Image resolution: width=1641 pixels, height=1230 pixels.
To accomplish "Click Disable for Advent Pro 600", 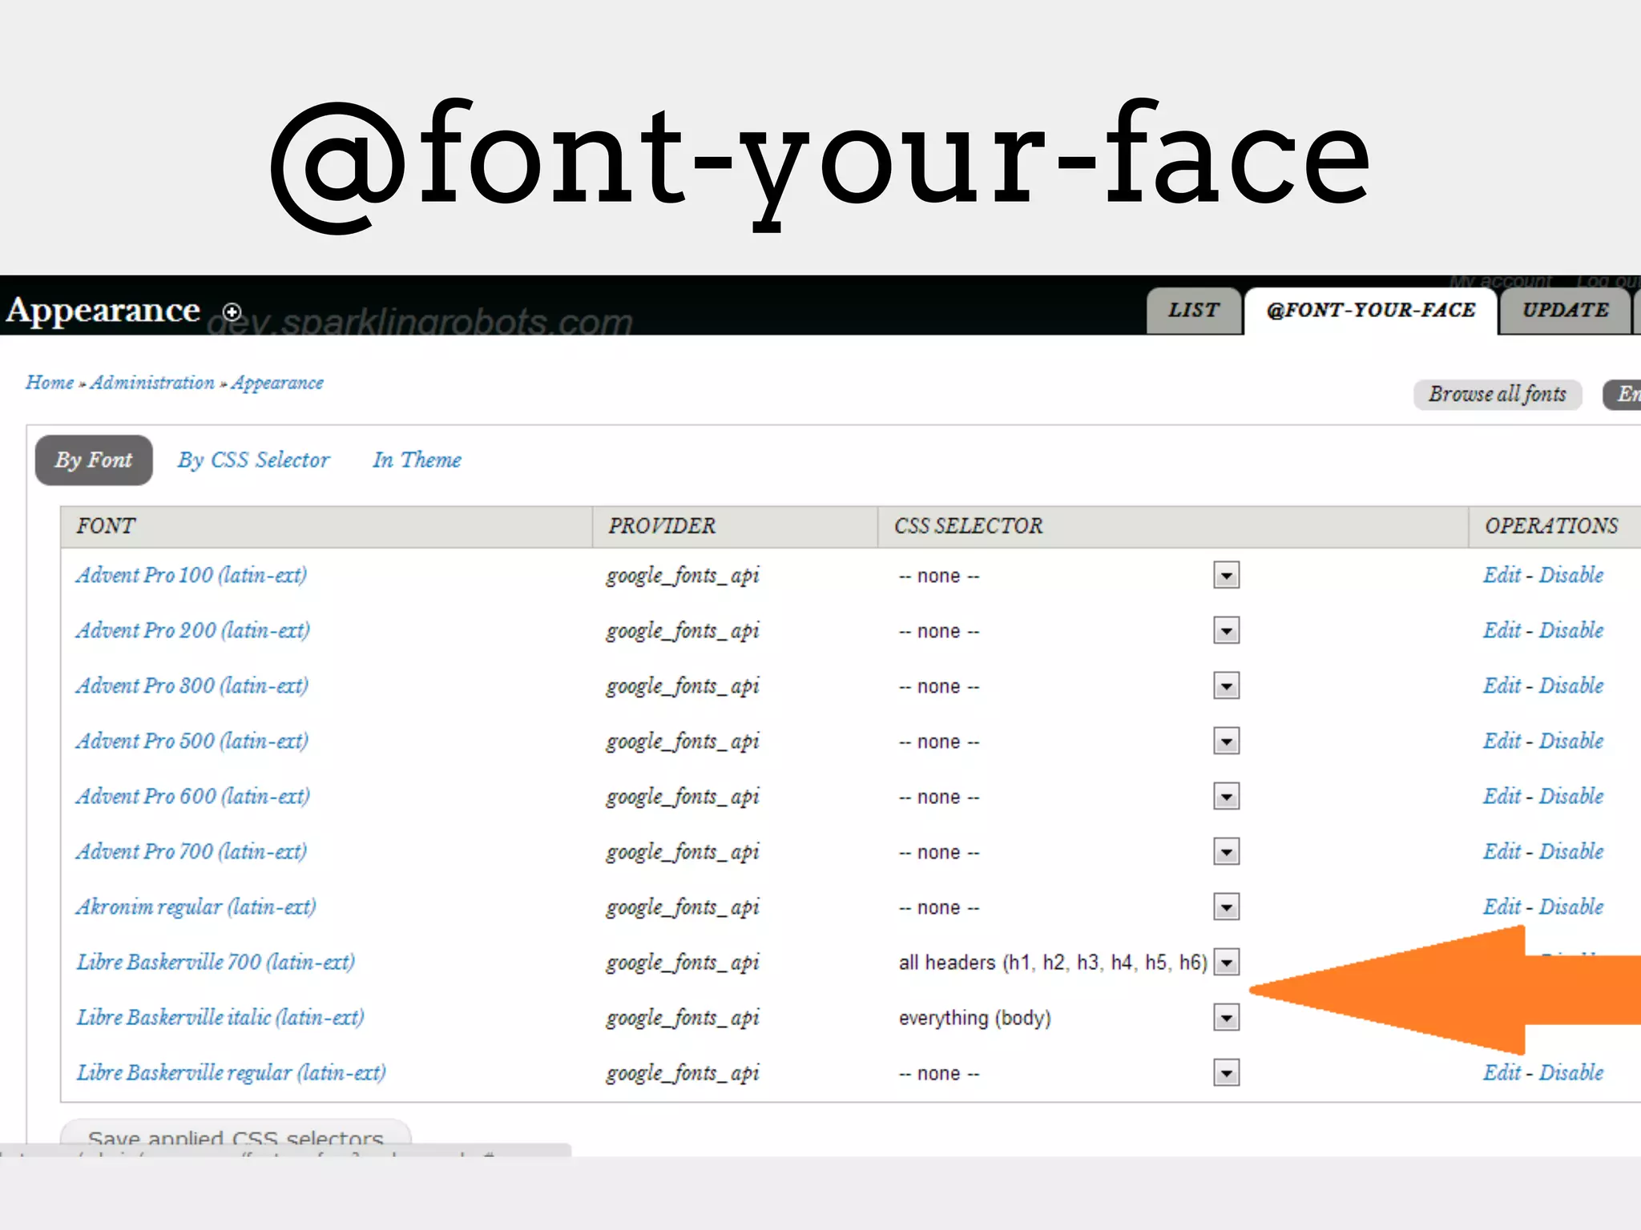I will [1571, 796].
